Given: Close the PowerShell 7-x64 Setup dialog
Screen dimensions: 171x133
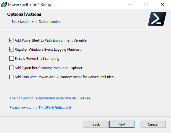Looking at the screenshot, I should (x=162, y=5).
